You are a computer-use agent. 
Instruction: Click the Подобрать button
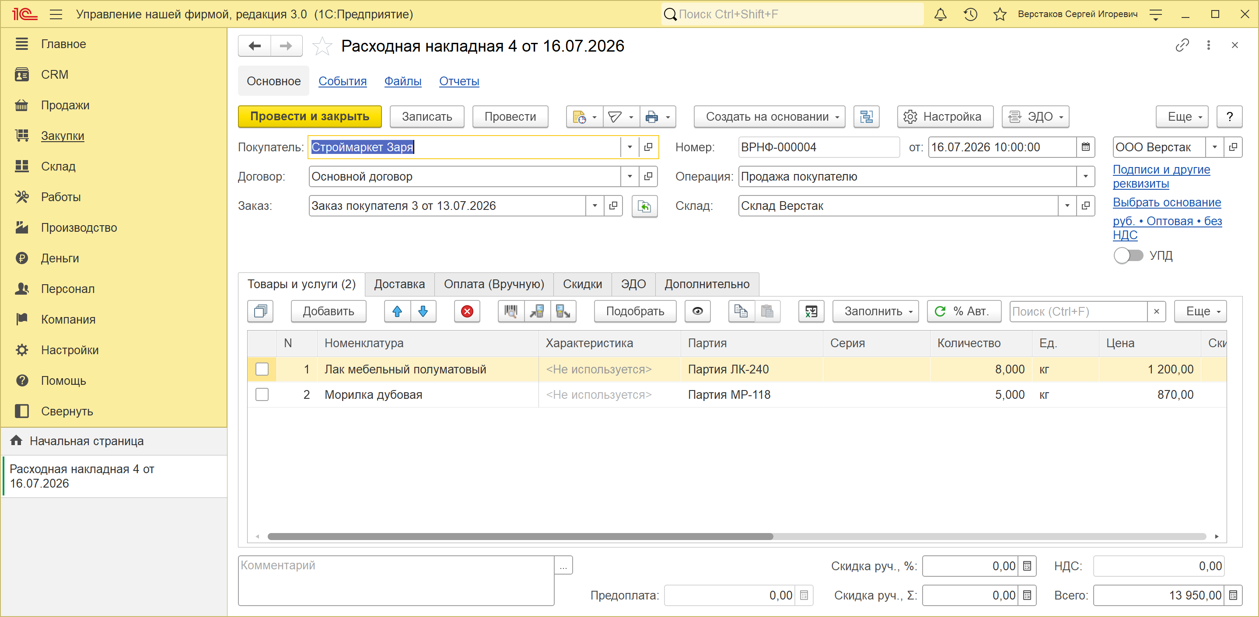tap(635, 311)
